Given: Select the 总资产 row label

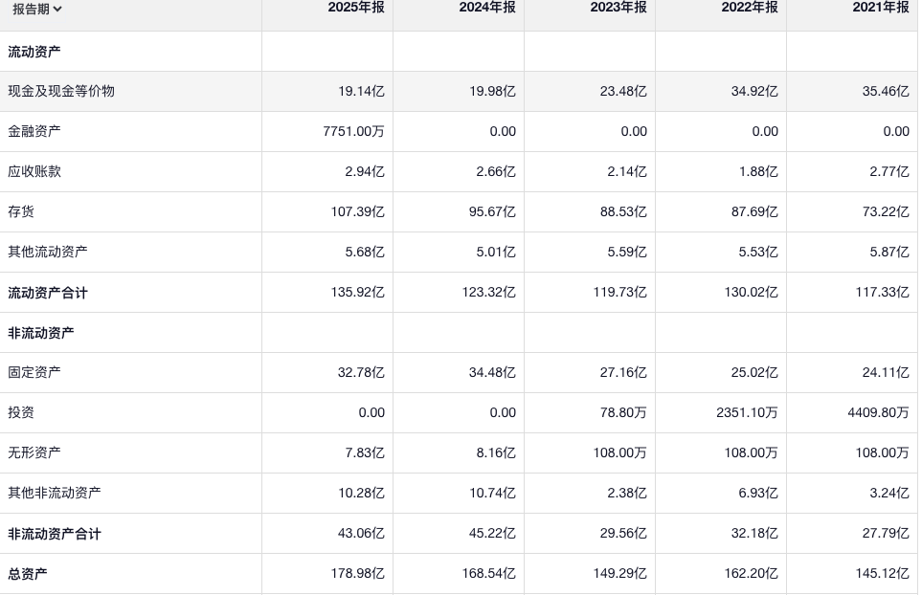Looking at the screenshot, I should 28,574.
